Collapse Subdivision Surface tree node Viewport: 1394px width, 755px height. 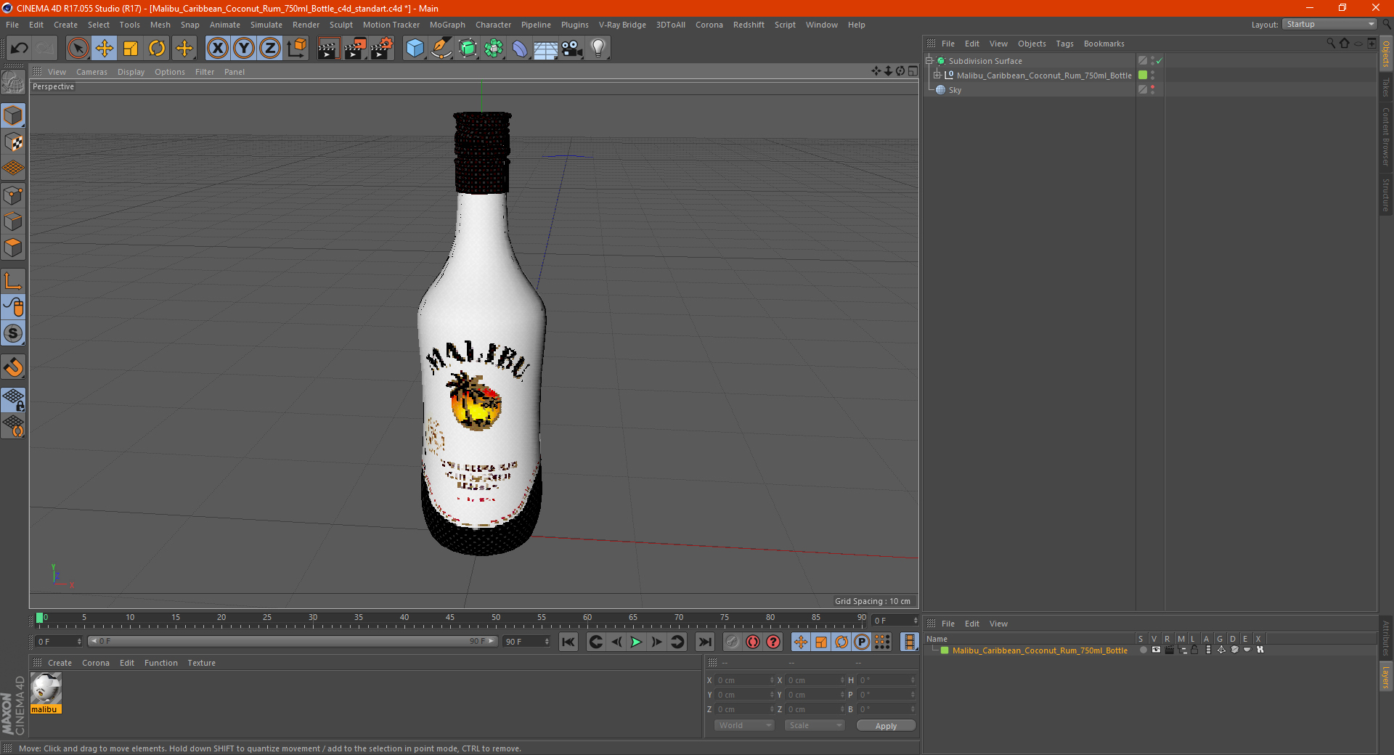tap(929, 61)
